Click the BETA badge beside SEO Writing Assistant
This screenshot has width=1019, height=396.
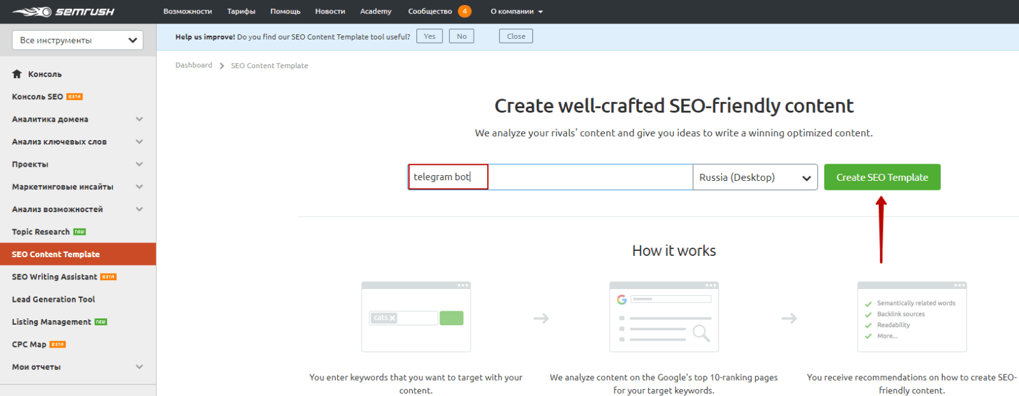point(108,277)
